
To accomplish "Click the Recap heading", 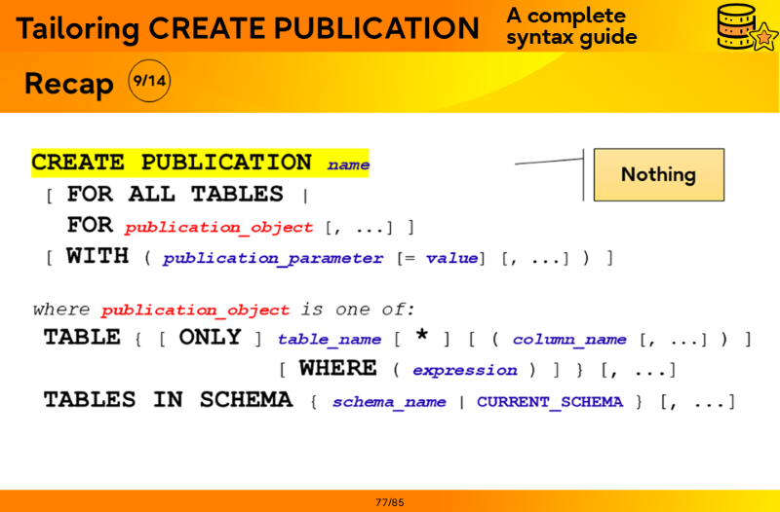I will [68, 84].
